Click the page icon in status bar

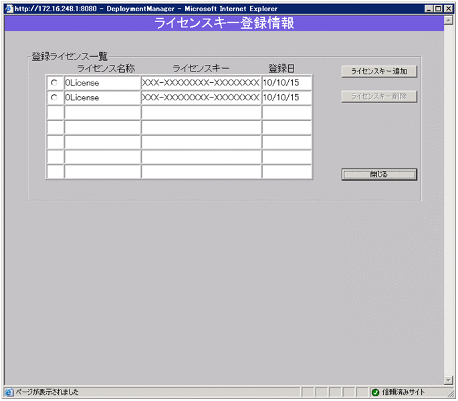[x=9, y=392]
